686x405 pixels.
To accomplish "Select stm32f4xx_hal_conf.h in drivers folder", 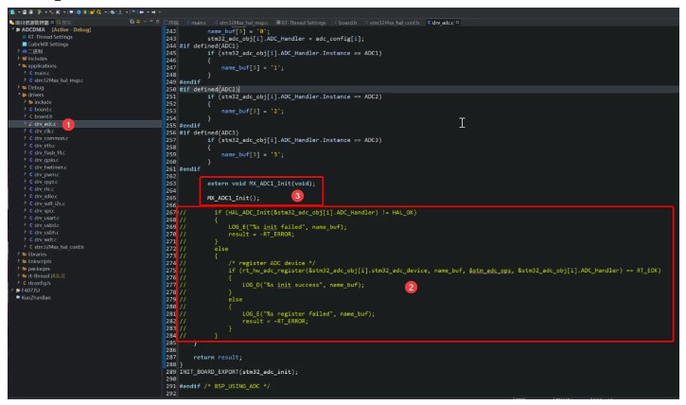I will (57, 247).
